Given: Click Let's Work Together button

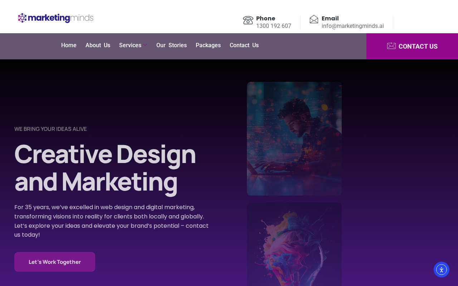Looking at the screenshot, I should (x=55, y=262).
